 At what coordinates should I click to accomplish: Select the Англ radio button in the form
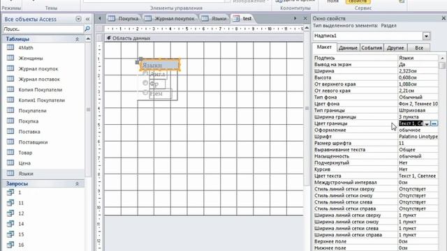click(145, 75)
